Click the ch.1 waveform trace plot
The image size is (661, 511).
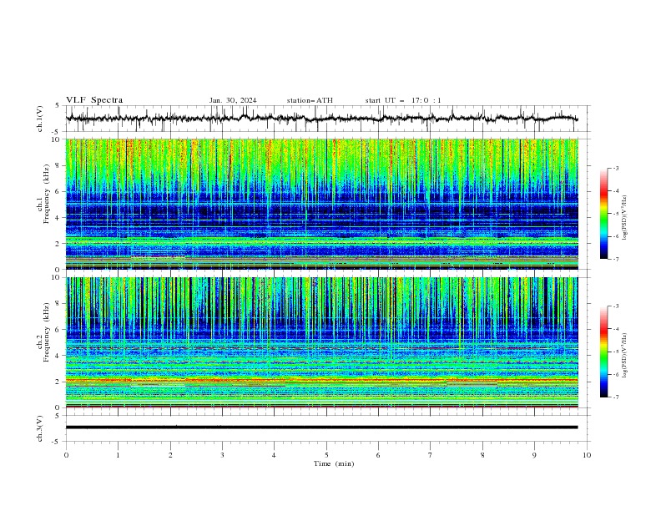click(x=321, y=119)
